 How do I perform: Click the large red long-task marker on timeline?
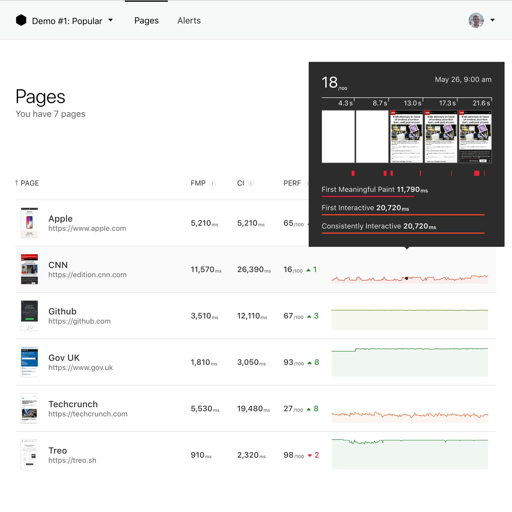[x=477, y=173]
